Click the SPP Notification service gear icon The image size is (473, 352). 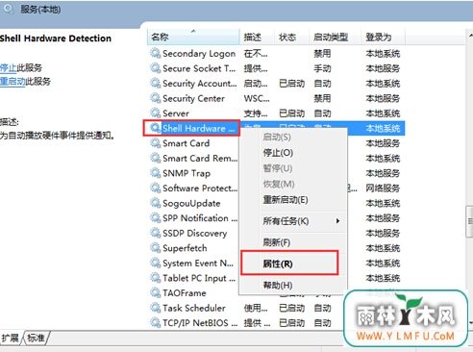(x=156, y=217)
